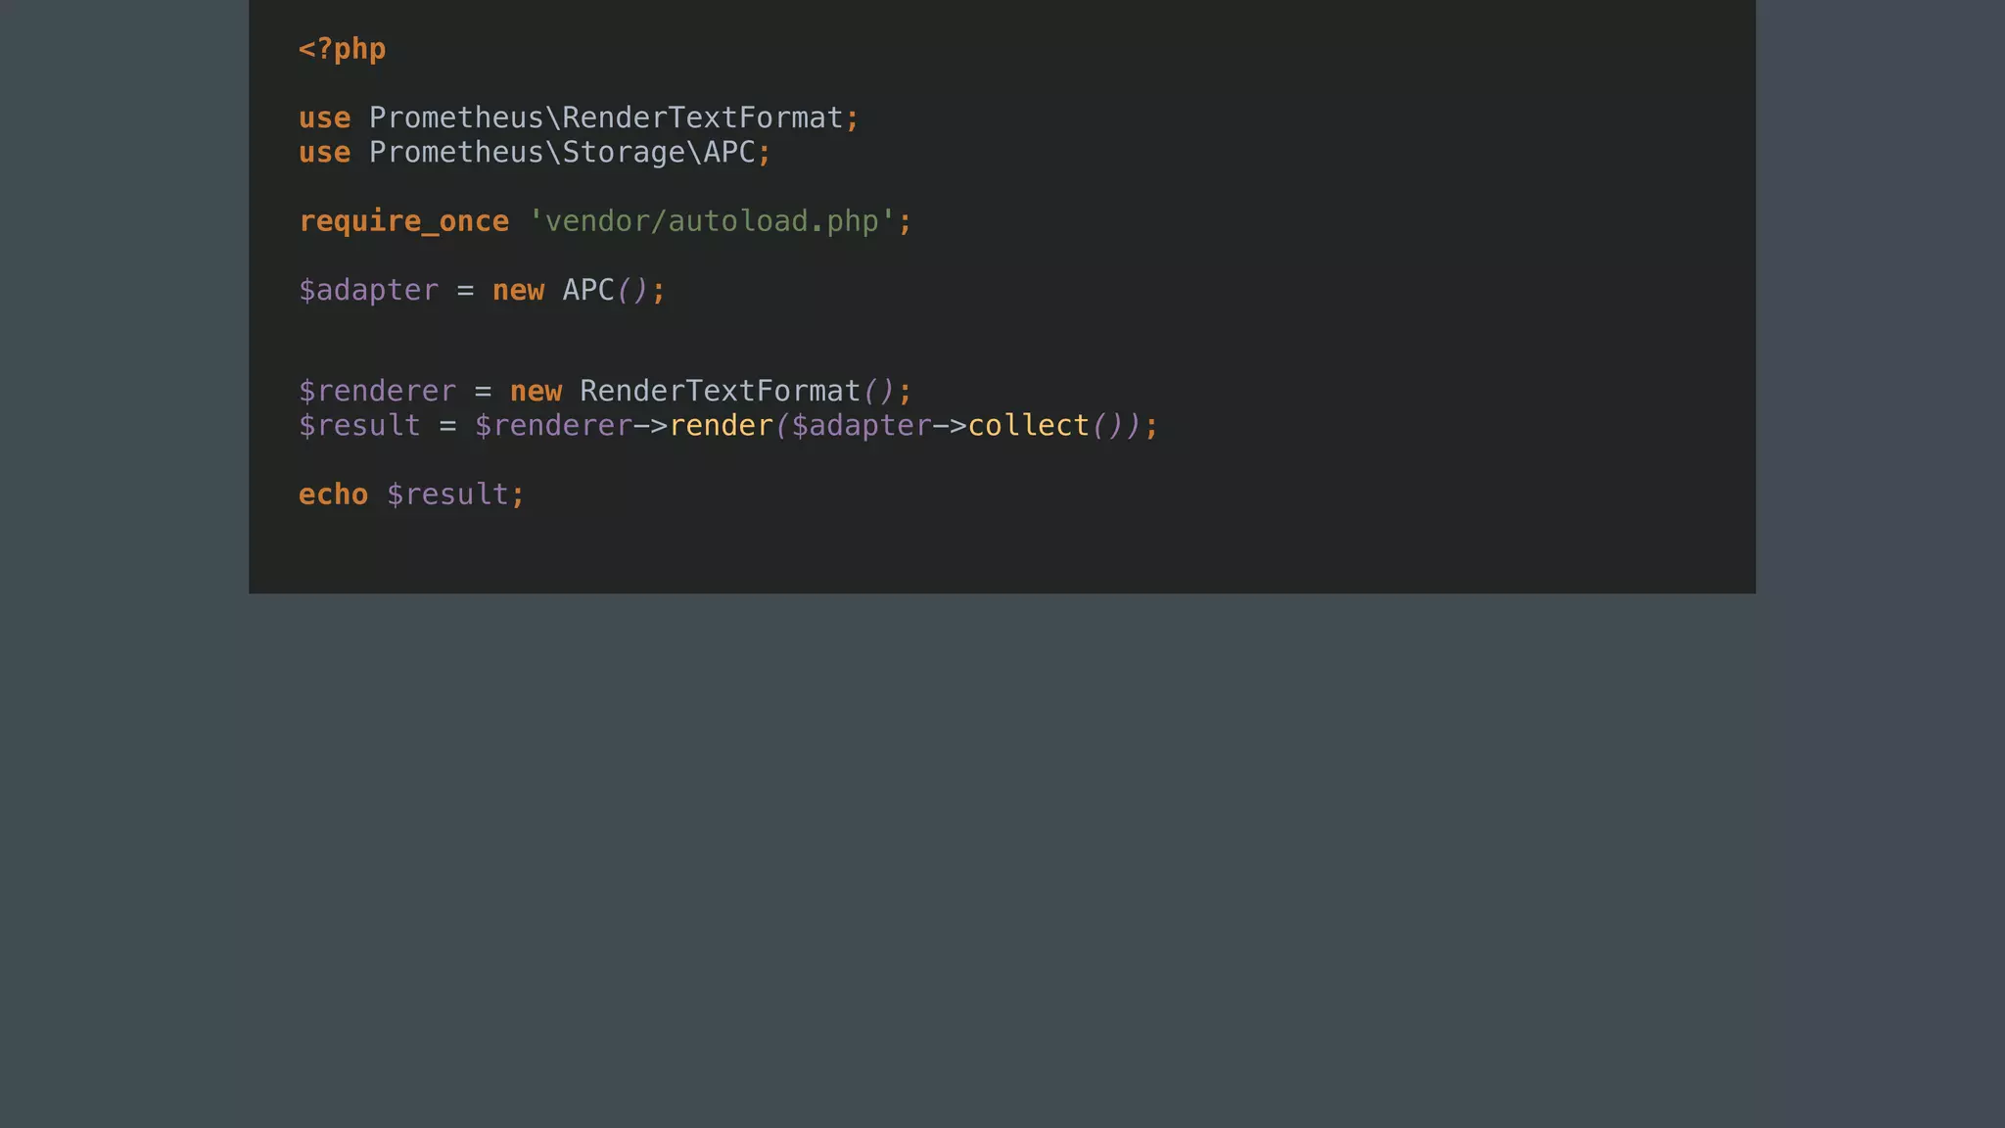The image size is (2005, 1128).
Task: Click the '$adapter = new APC();' line
Action: 482,291
